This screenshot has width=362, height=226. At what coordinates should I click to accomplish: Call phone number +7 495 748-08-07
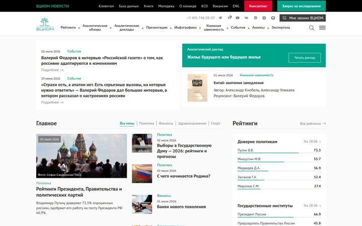click(201, 18)
